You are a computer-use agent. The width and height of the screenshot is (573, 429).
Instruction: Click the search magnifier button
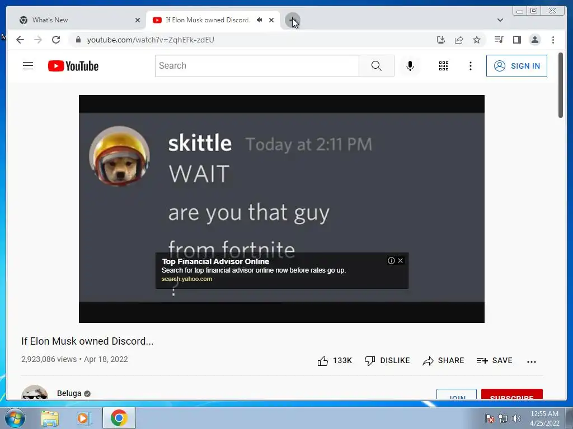(377, 66)
